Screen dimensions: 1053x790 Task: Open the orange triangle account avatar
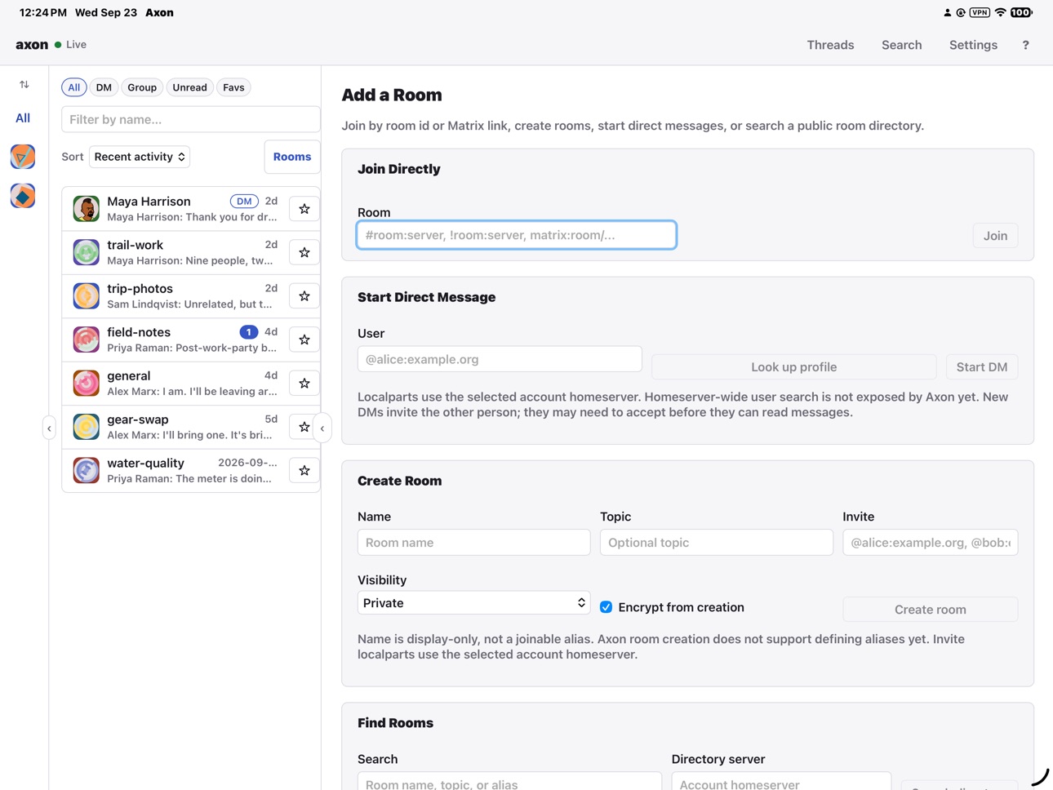coord(23,157)
